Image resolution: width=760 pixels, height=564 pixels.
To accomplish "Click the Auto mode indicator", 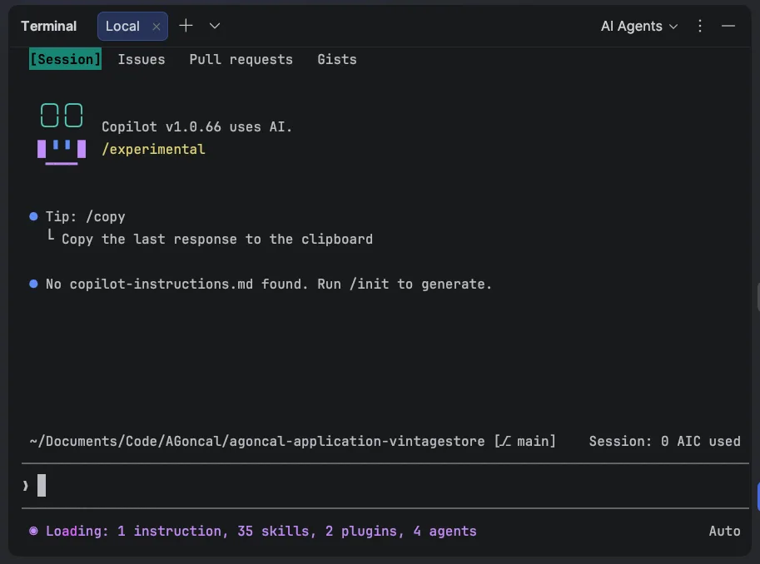I will (x=724, y=531).
